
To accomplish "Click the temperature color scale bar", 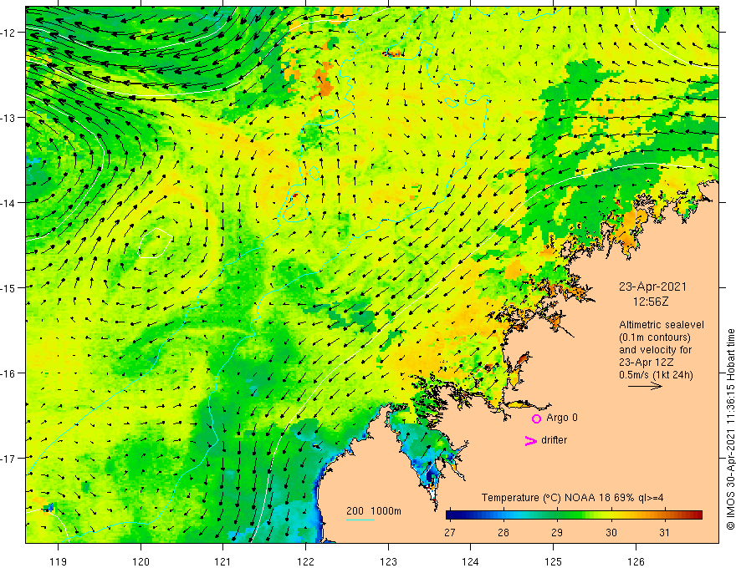I will [574, 515].
